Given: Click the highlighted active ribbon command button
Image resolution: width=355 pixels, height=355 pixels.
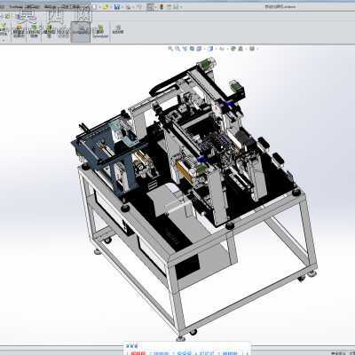Looking at the screenshot, I should click(81, 31).
